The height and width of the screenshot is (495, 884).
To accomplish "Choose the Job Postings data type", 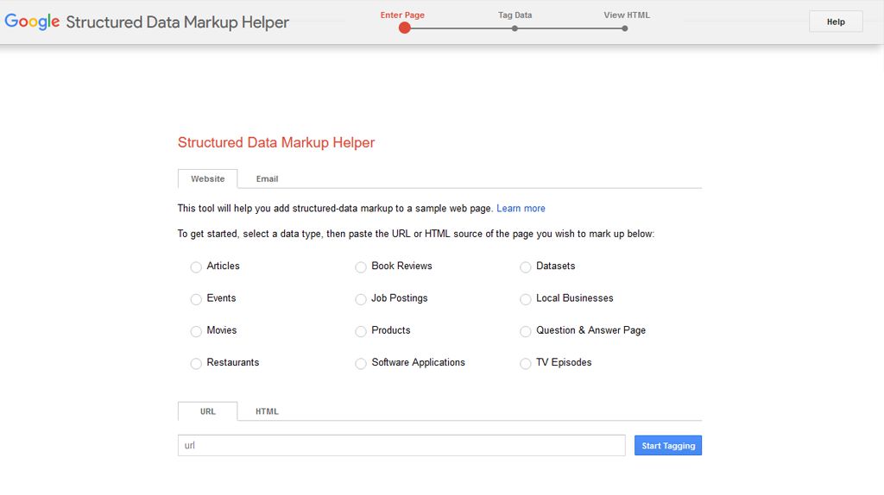I will coord(360,299).
